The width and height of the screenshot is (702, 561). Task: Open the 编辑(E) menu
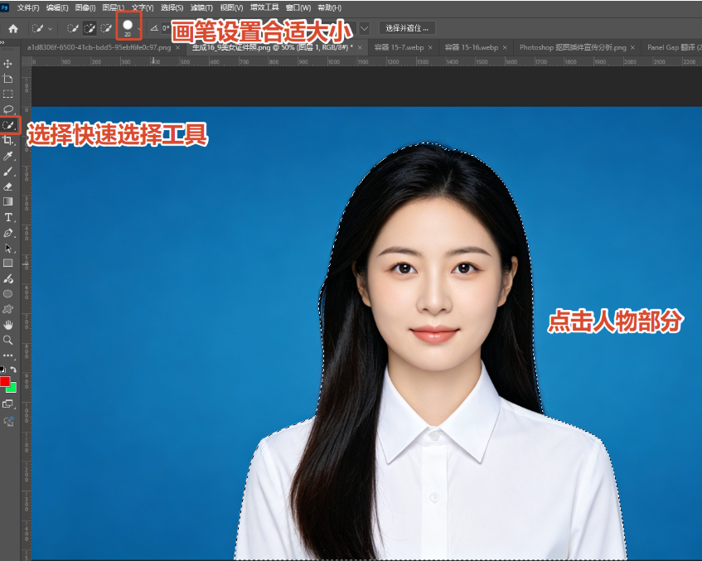tap(57, 7)
